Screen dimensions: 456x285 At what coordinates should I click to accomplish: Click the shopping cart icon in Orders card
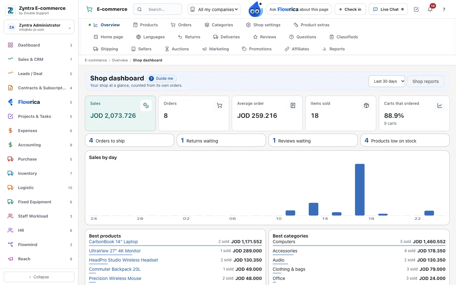coord(219,105)
